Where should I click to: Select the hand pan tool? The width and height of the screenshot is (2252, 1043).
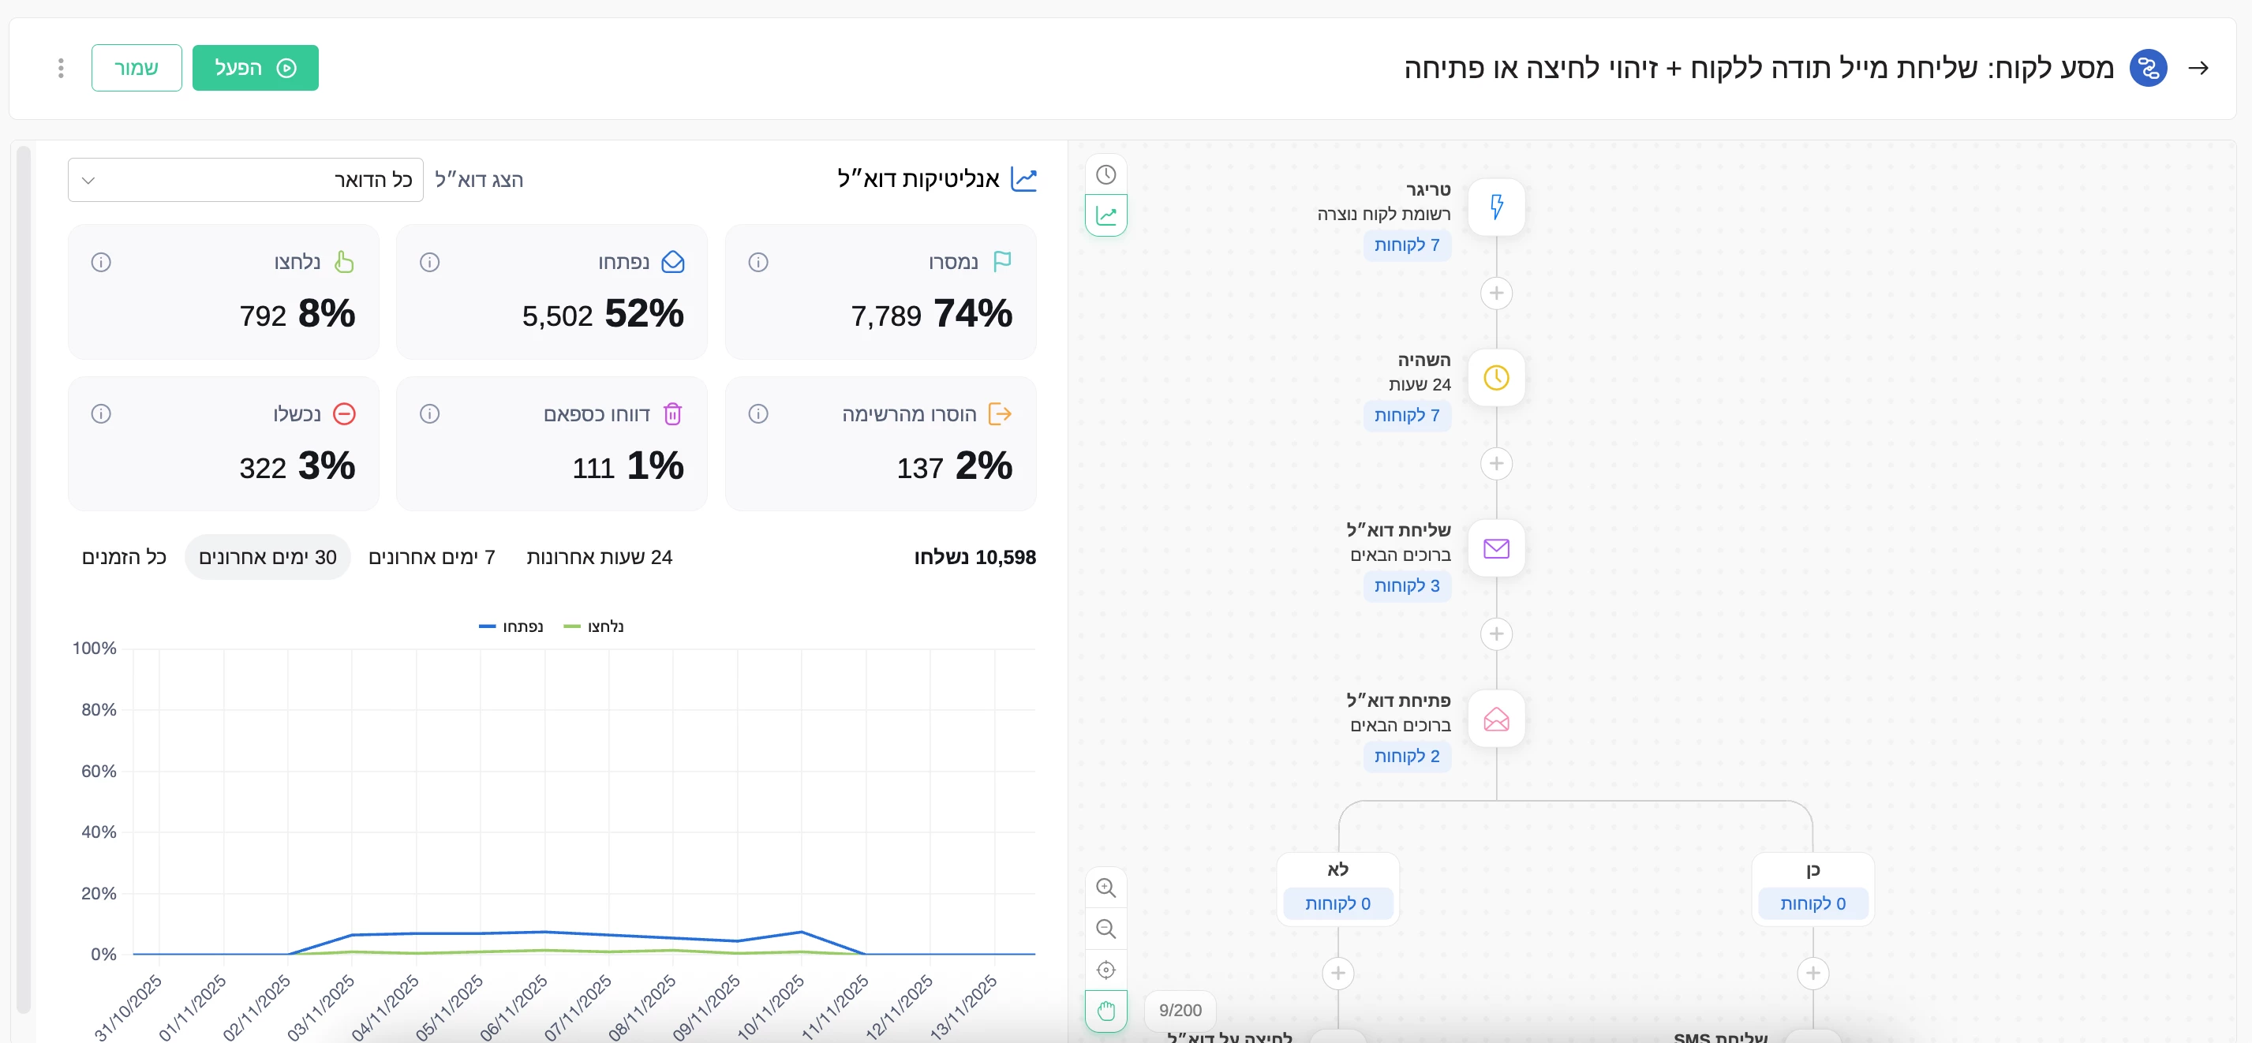coord(1106,1011)
